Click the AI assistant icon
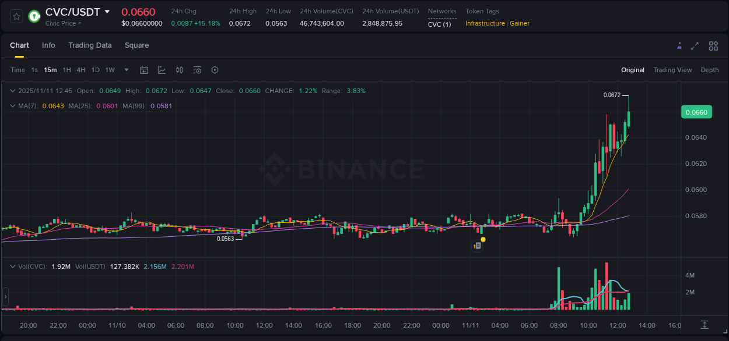The height and width of the screenshot is (341, 729). point(679,45)
